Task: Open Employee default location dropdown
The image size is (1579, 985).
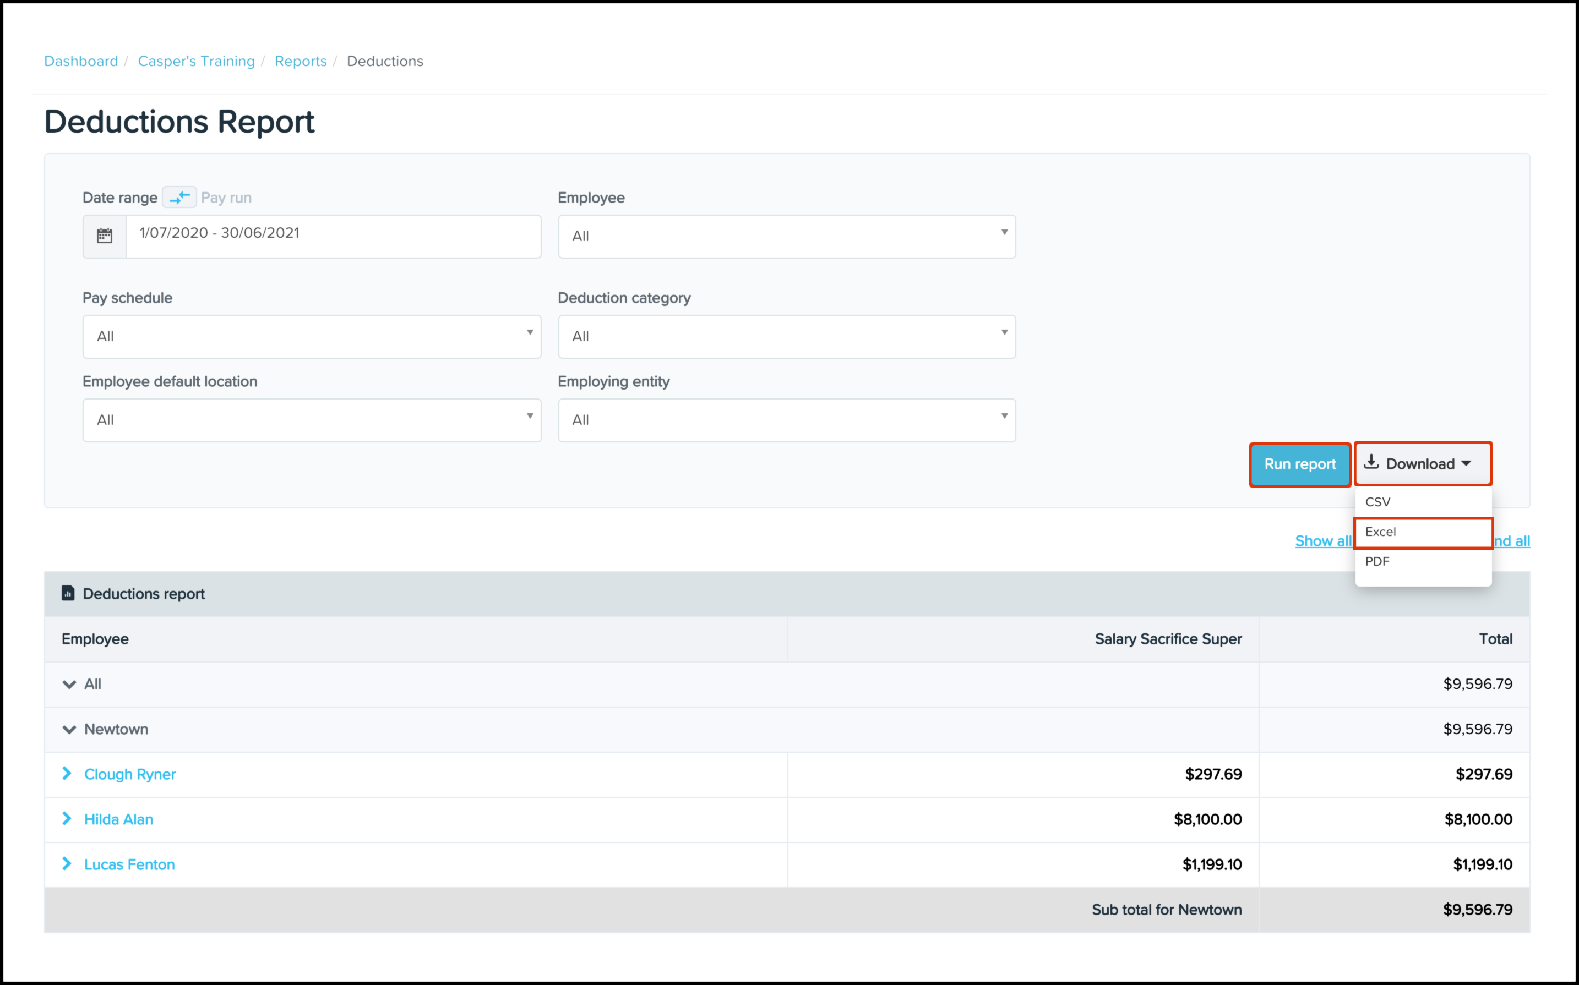Action: pos(312,419)
